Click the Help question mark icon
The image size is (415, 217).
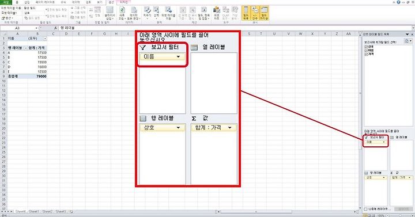[x=398, y=2]
